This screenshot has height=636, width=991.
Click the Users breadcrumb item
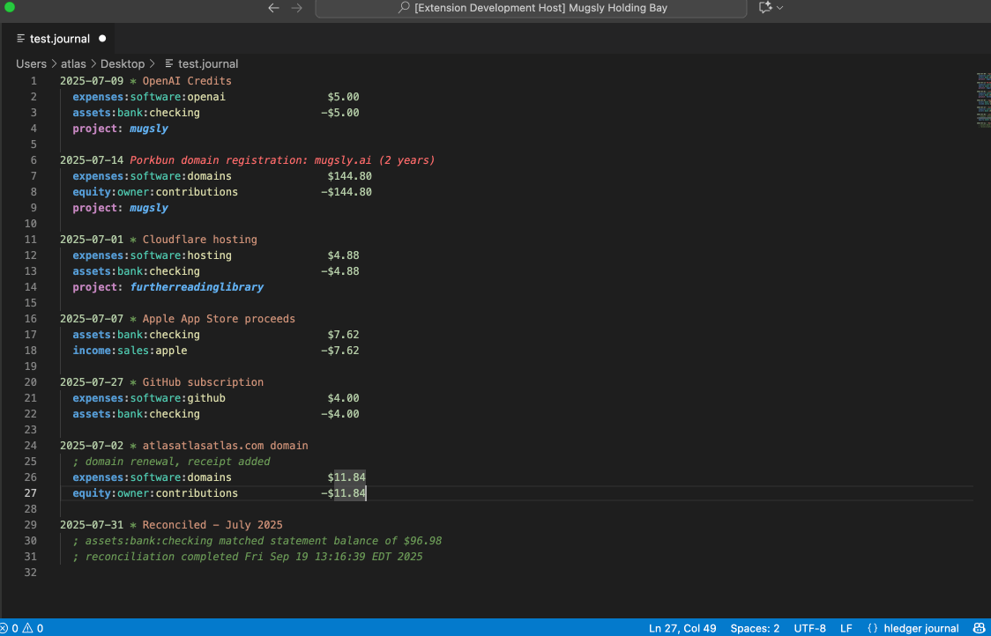point(31,63)
